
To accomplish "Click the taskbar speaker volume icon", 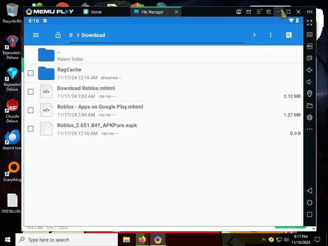I will pyautogui.click(x=286, y=240).
